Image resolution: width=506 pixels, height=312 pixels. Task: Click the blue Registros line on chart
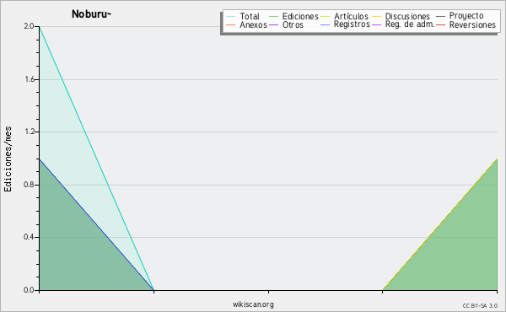96,224
